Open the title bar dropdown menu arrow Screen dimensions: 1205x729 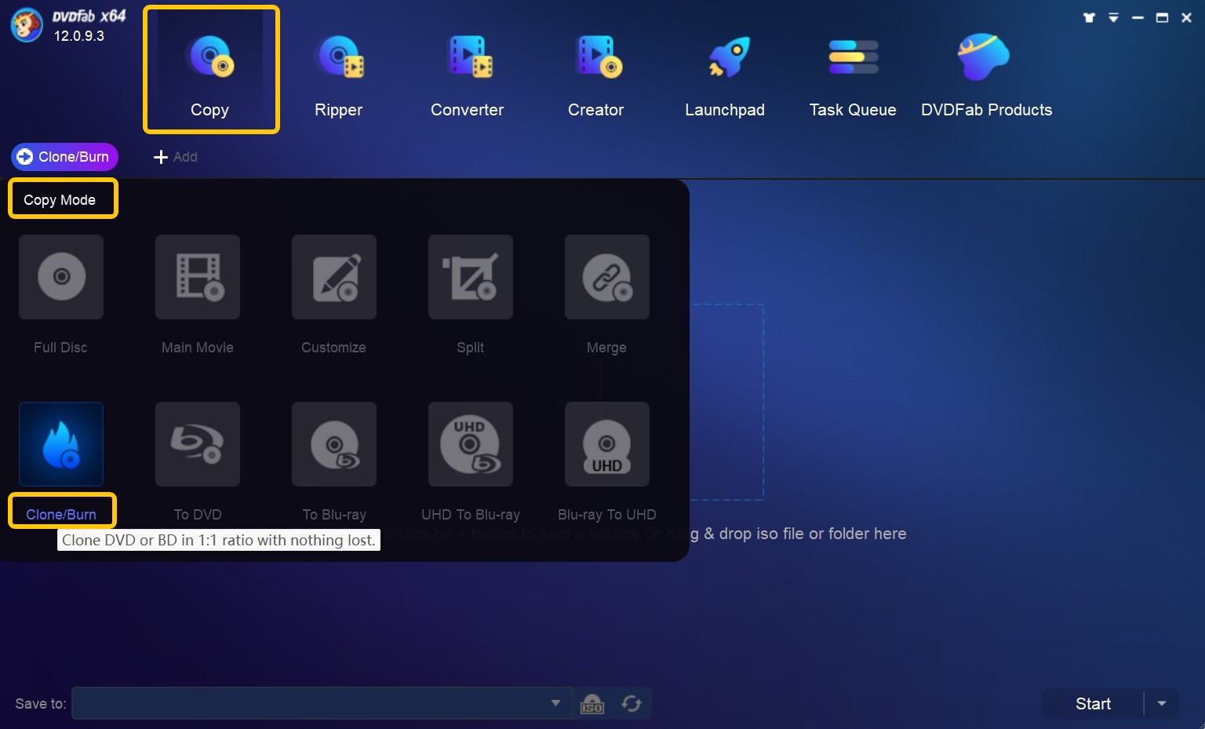[x=1113, y=17]
